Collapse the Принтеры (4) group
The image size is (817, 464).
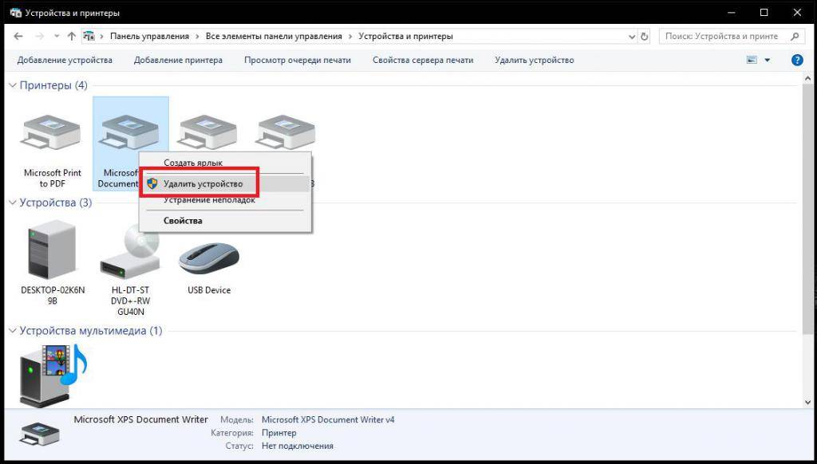13,85
